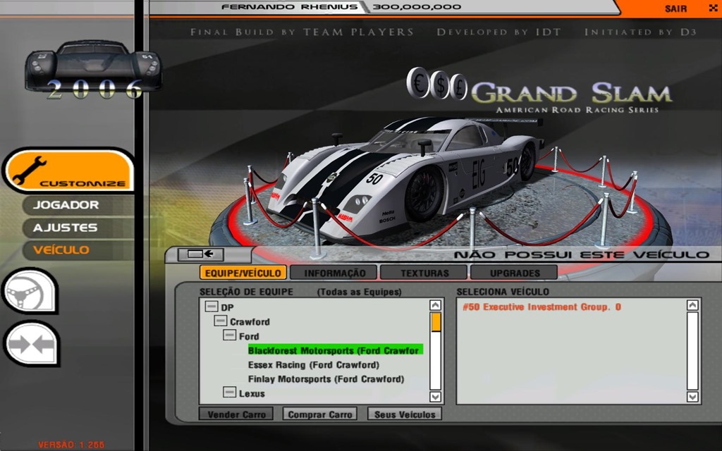Switch to the Informação tab
This screenshot has width=722, height=451.
coord(334,273)
